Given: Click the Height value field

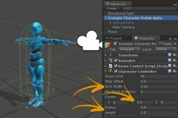Looking at the screenshot, I should click(x=158, y=113).
